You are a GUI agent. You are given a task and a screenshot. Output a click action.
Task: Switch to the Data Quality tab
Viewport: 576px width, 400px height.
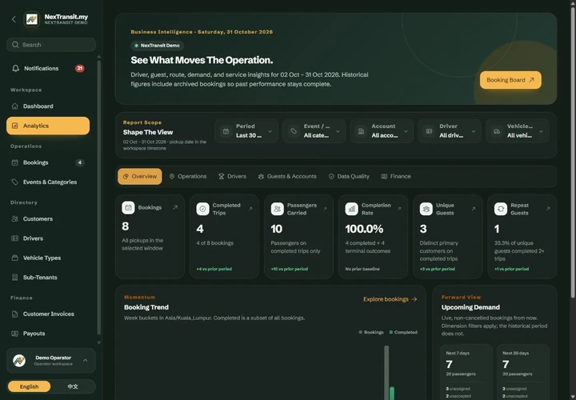click(349, 177)
